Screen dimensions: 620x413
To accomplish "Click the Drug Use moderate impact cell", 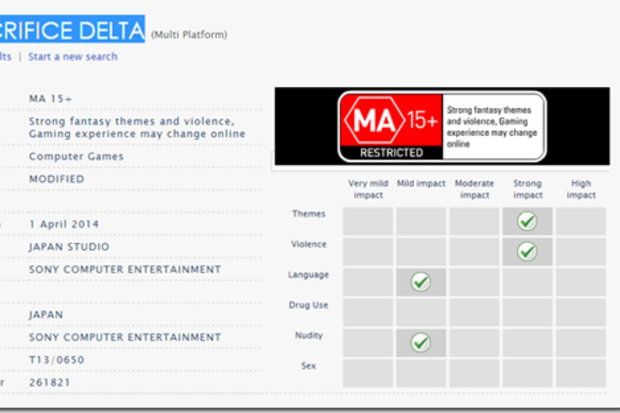I will [x=474, y=312].
